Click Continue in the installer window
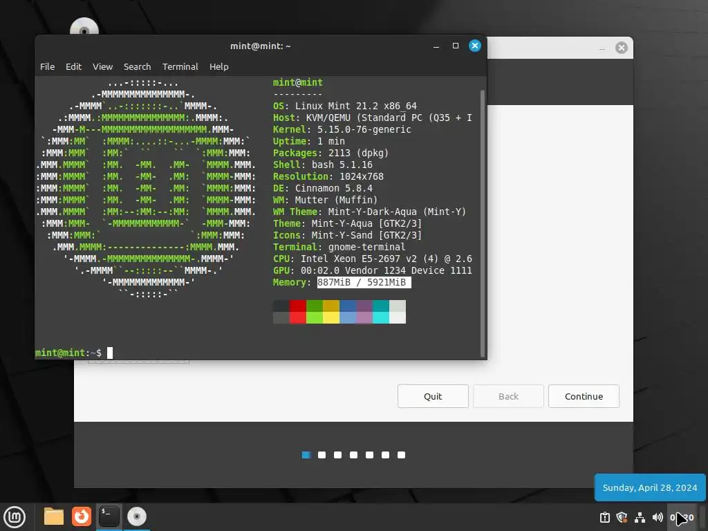This screenshot has height=531, width=708. coord(584,396)
